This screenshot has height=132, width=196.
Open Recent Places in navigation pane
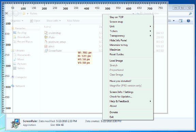pos(23,42)
